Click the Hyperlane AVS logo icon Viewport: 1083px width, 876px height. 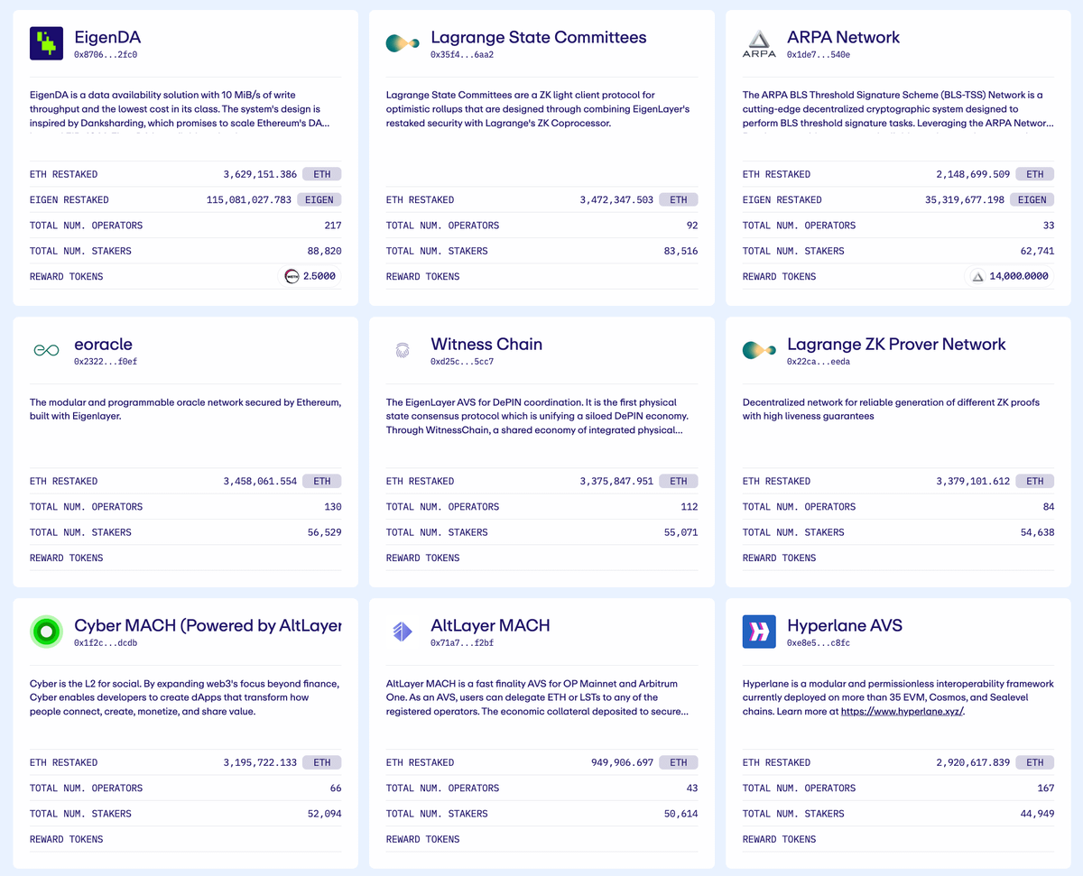(759, 632)
